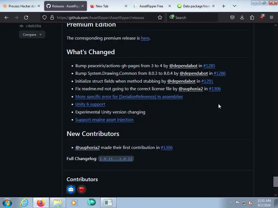Reload the current page
Viewport: 278px width, 208px height.
coord(26,18)
